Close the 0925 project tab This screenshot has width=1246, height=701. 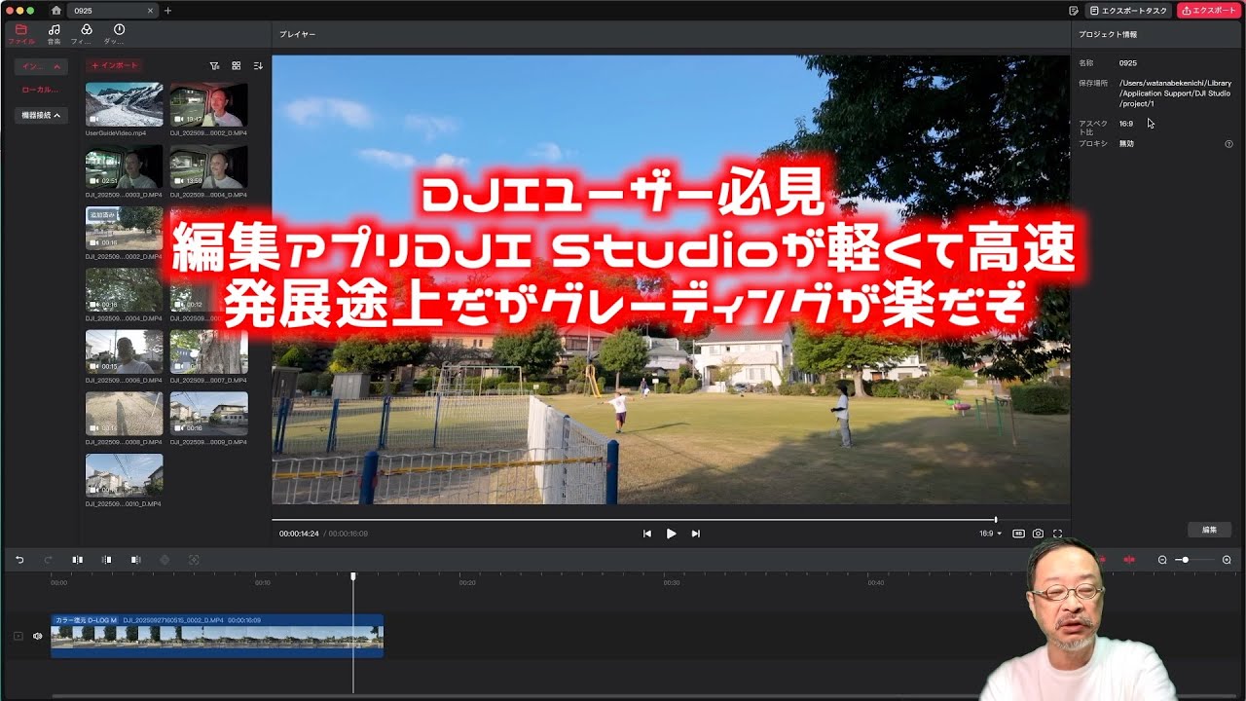(x=150, y=11)
